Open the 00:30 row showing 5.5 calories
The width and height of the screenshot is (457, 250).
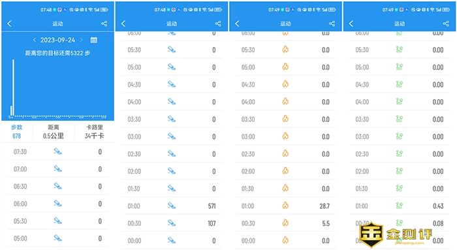coord(285,223)
